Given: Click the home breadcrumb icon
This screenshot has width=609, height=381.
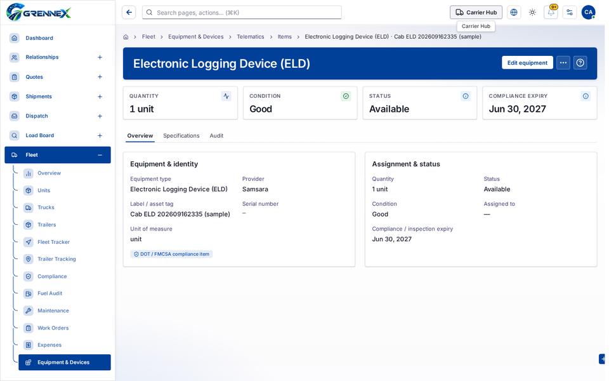Looking at the screenshot, I should click(126, 37).
